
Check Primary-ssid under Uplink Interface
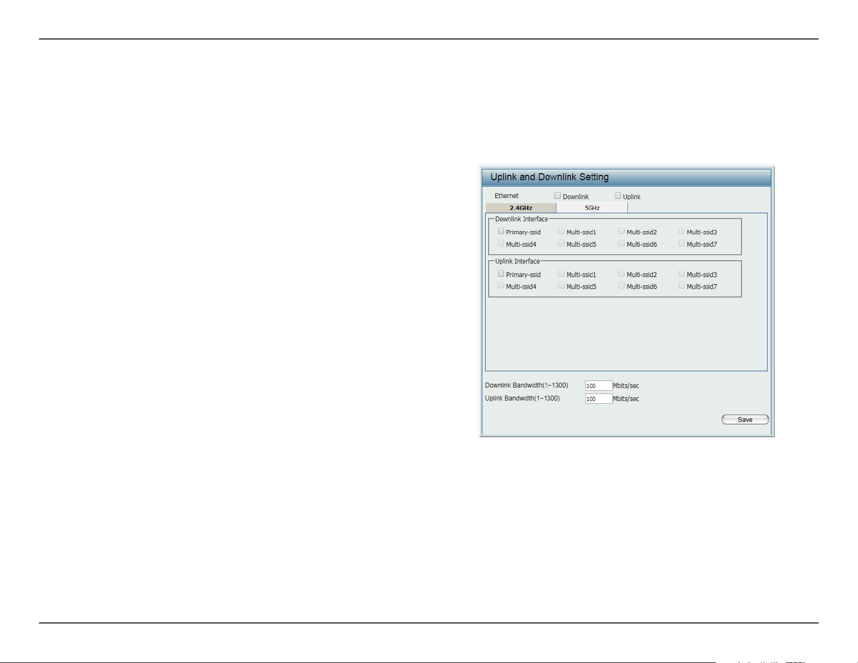pyautogui.click(x=501, y=274)
